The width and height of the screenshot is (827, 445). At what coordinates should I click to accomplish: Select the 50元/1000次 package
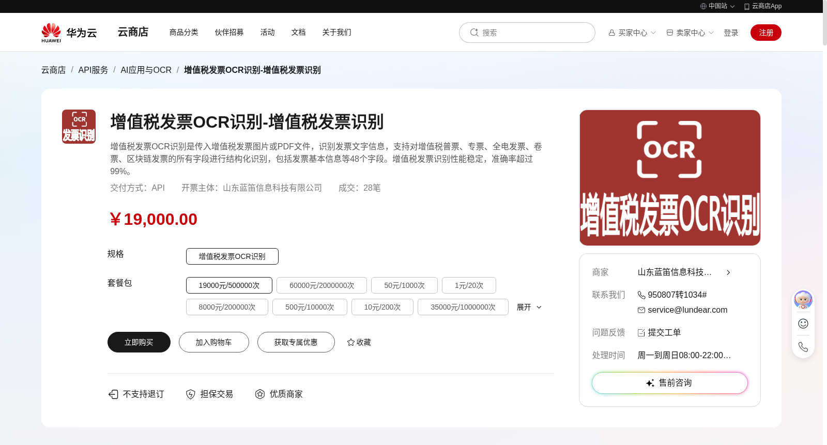tap(404, 285)
